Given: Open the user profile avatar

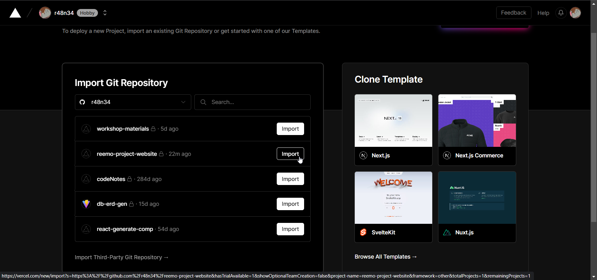Looking at the screenshot, I should 575,13.
